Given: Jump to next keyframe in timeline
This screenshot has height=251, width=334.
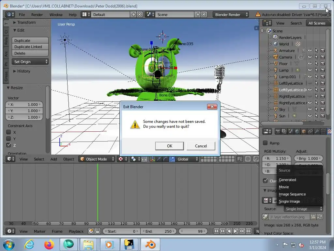Looking at the screenshot, I should click(x=242, y=231).
